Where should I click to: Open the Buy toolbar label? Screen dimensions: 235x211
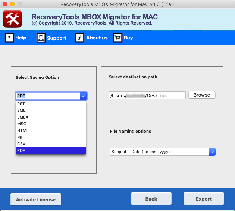[x=128, y=38]
